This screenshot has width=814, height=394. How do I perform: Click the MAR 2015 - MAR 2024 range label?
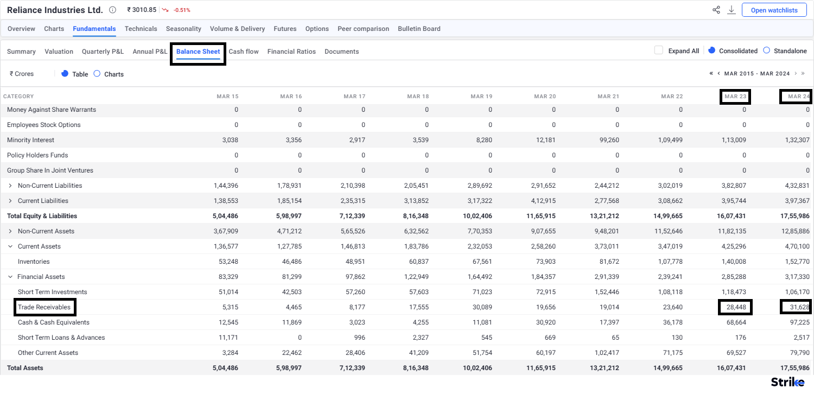(x=757, y=73)
